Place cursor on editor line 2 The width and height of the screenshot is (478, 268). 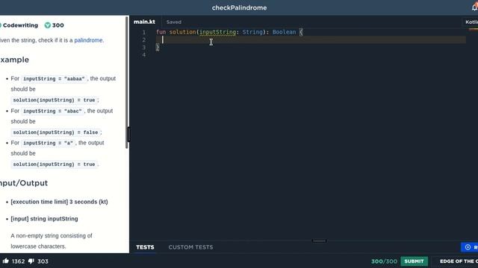[311, 39]
